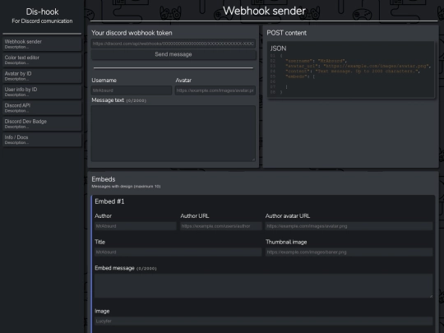Click the embed Image input field

pos(264,321)
